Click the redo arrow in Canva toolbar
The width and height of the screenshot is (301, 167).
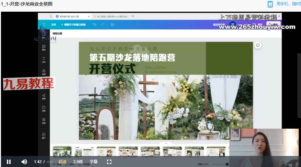pyautogui.click(x=103, y=25)
